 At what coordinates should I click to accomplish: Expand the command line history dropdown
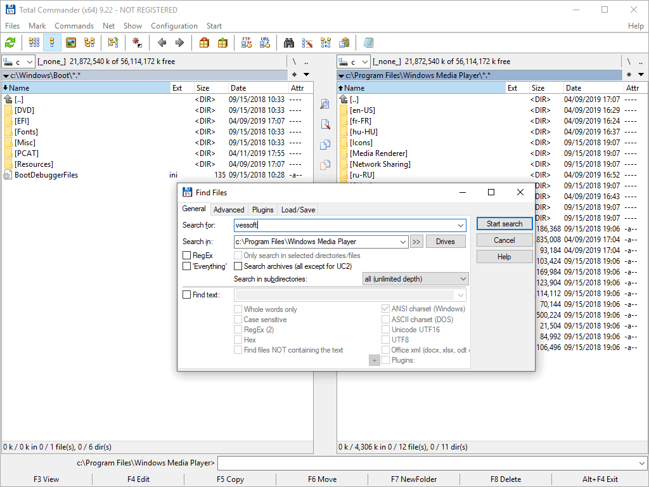pyautogui.click(x=642, y=463)
